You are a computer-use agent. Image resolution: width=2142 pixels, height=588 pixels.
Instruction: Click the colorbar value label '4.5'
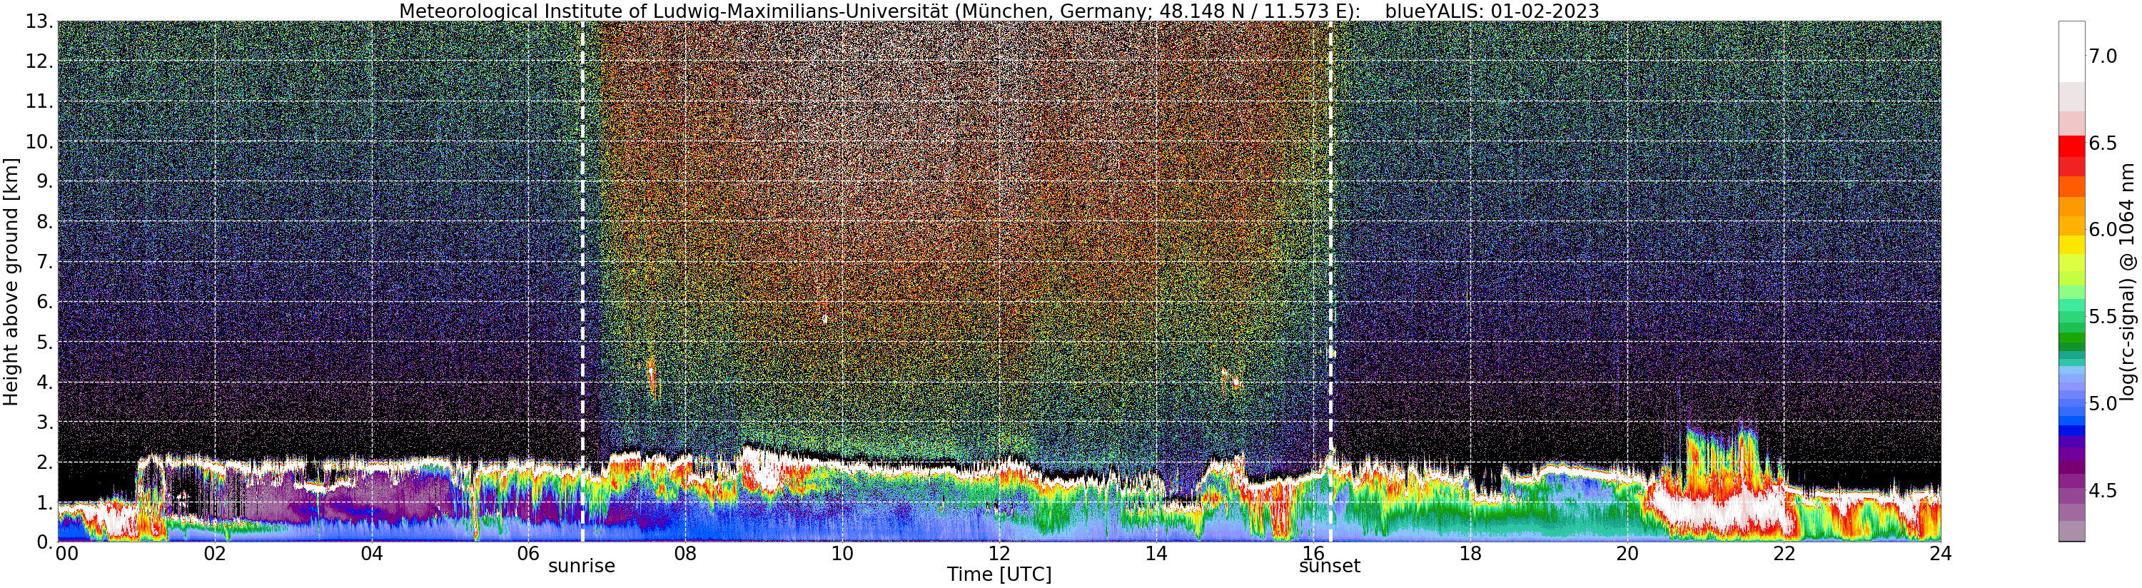point(2103,491)
